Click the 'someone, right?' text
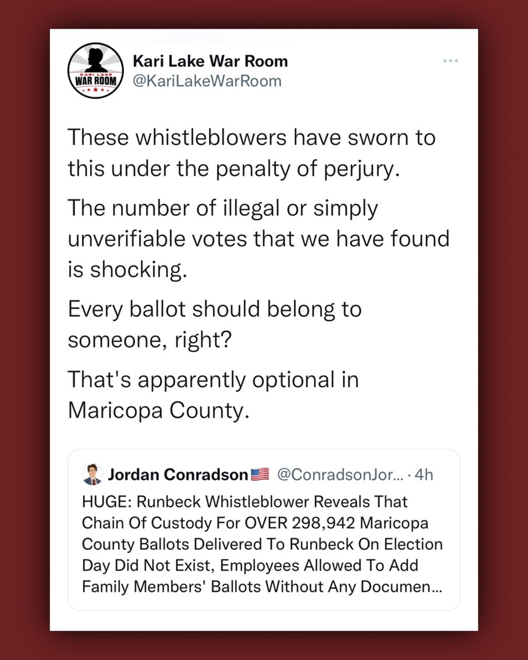528x660 pixels. point(148,339)
